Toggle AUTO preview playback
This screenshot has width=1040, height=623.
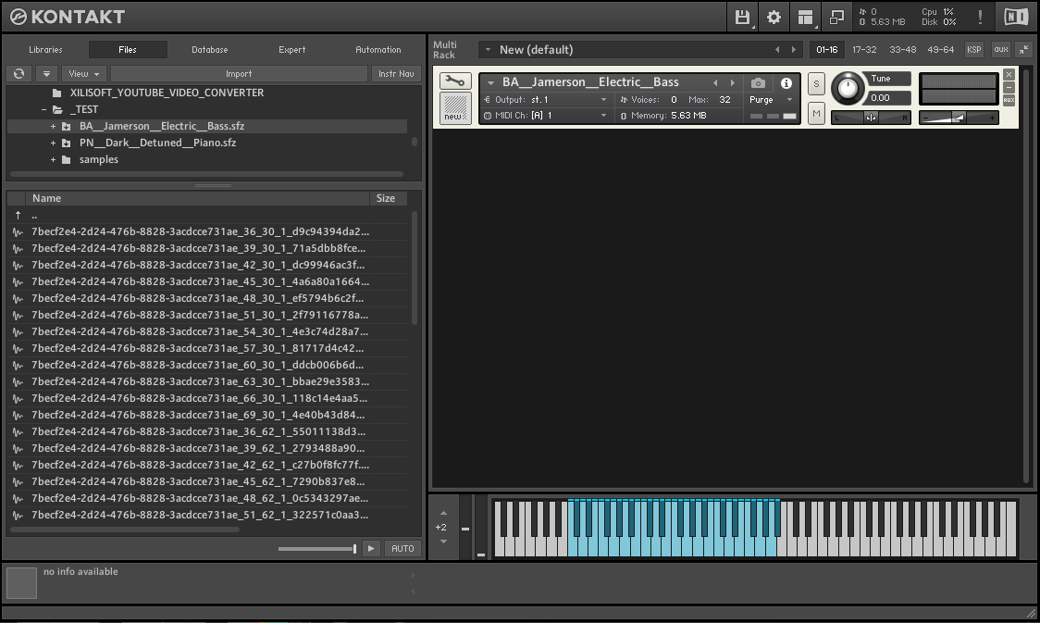[402, 549]
